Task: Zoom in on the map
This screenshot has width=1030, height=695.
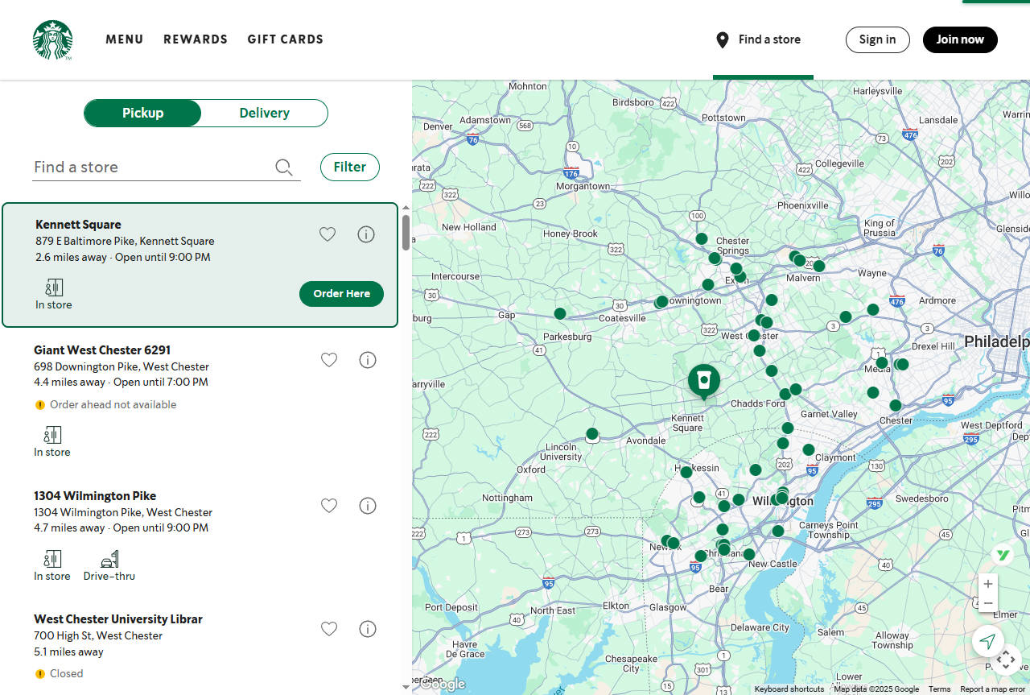Action: (x=988, y=584)
